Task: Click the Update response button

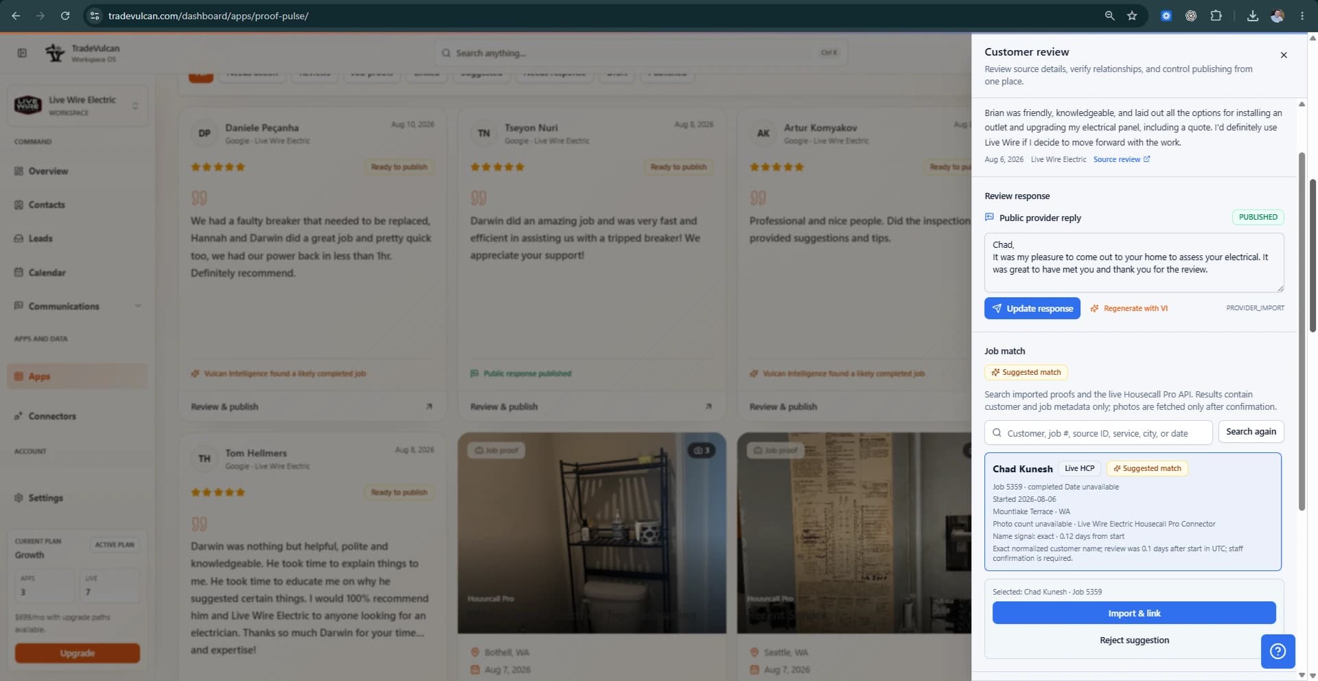Action: coord(1032,308)
